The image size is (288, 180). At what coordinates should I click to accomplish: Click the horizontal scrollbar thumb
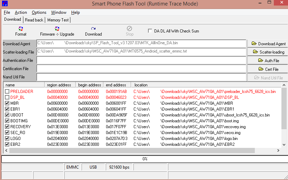(132, 150)
